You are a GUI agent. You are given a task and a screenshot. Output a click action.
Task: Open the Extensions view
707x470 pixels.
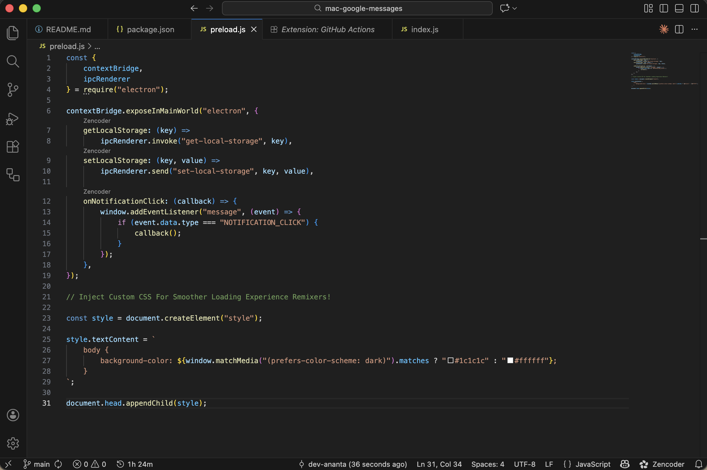point(13,146)
